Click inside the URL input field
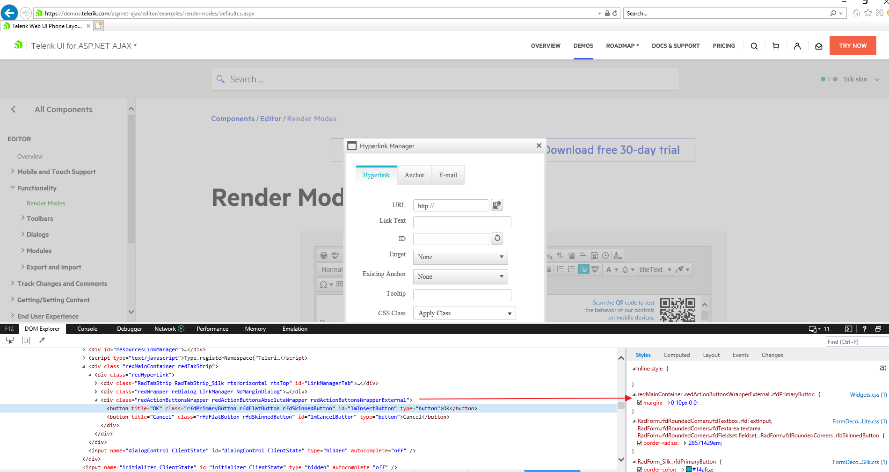The width and height of the screenshot is (889, 472). (451, 205)
